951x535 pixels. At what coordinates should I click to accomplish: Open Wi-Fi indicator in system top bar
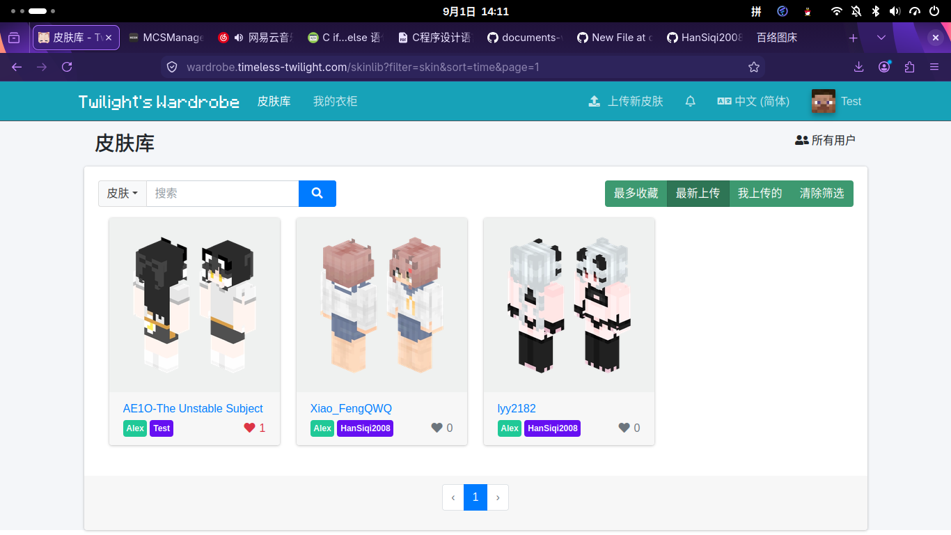pos(837,11)
